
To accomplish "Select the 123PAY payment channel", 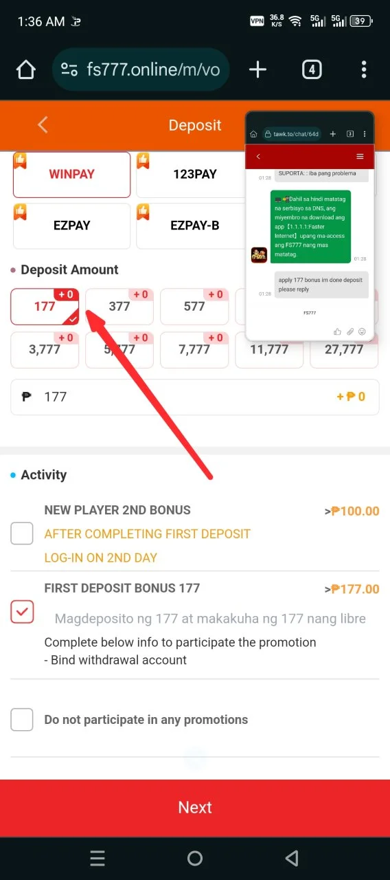I will (x=195, y=175).
